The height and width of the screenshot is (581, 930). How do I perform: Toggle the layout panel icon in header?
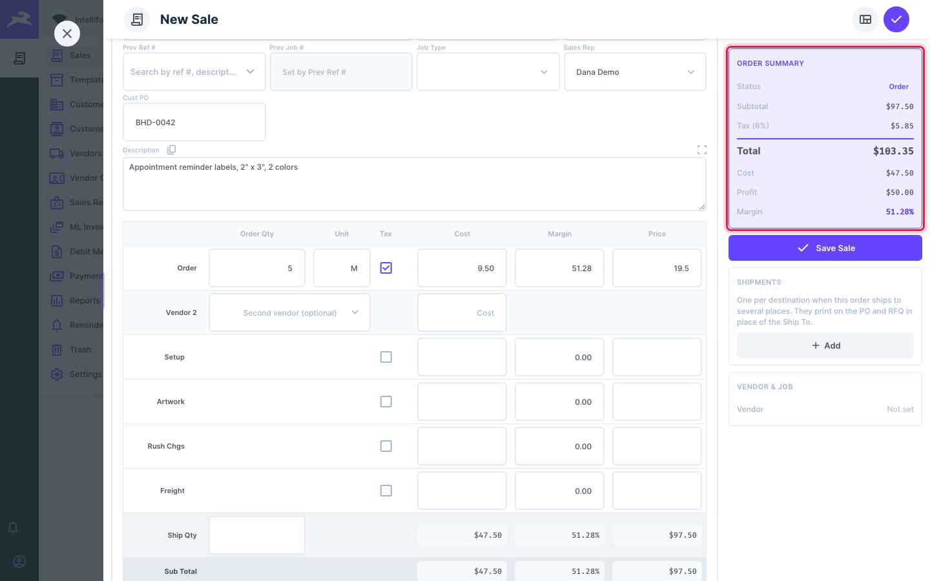(865, 19)
